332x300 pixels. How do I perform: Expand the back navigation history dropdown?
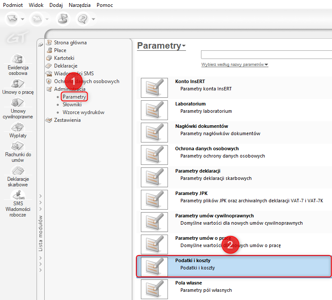click(x=22, y=19)
